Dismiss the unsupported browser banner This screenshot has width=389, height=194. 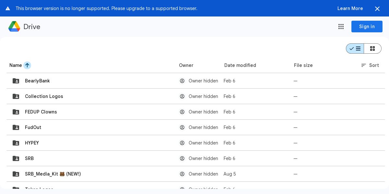[377, 9]
